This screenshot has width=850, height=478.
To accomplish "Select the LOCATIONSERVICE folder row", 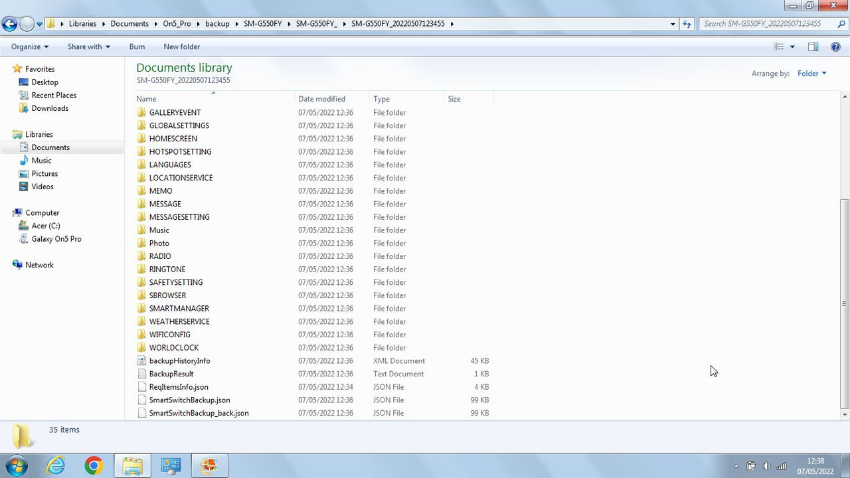I will point(313,178).
